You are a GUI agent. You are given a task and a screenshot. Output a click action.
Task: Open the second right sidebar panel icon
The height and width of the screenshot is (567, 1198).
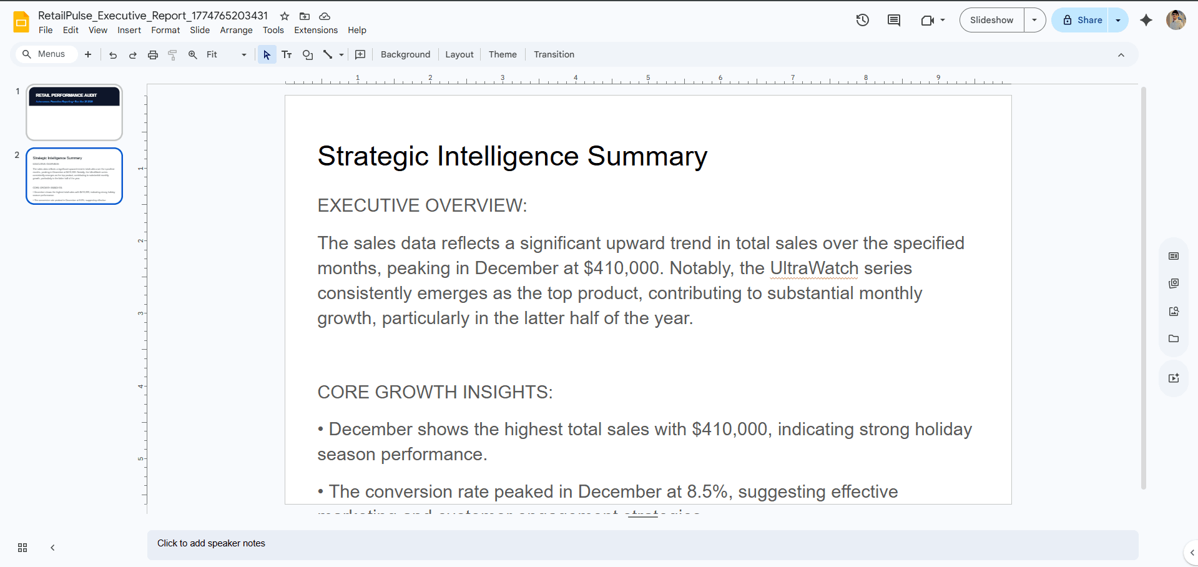tap(1174, 283)
